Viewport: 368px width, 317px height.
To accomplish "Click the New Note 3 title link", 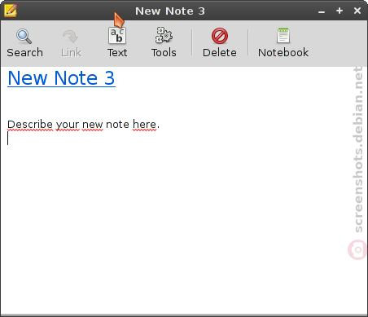I will [x=61, y=78].
